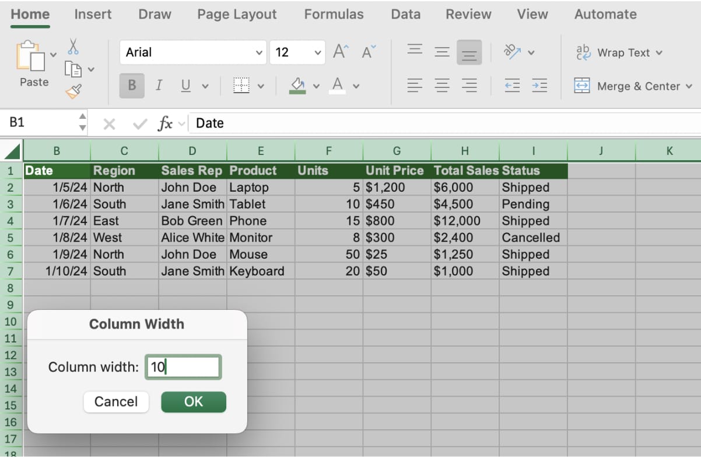The image size is (701, 459).
Task: Open the Data ribbon tab
Action: 405,14
